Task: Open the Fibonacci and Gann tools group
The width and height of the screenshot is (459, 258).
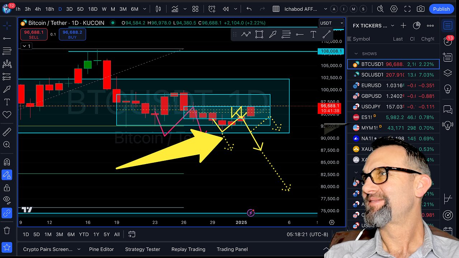Action: pyautogui.click(x=7, y=51)
